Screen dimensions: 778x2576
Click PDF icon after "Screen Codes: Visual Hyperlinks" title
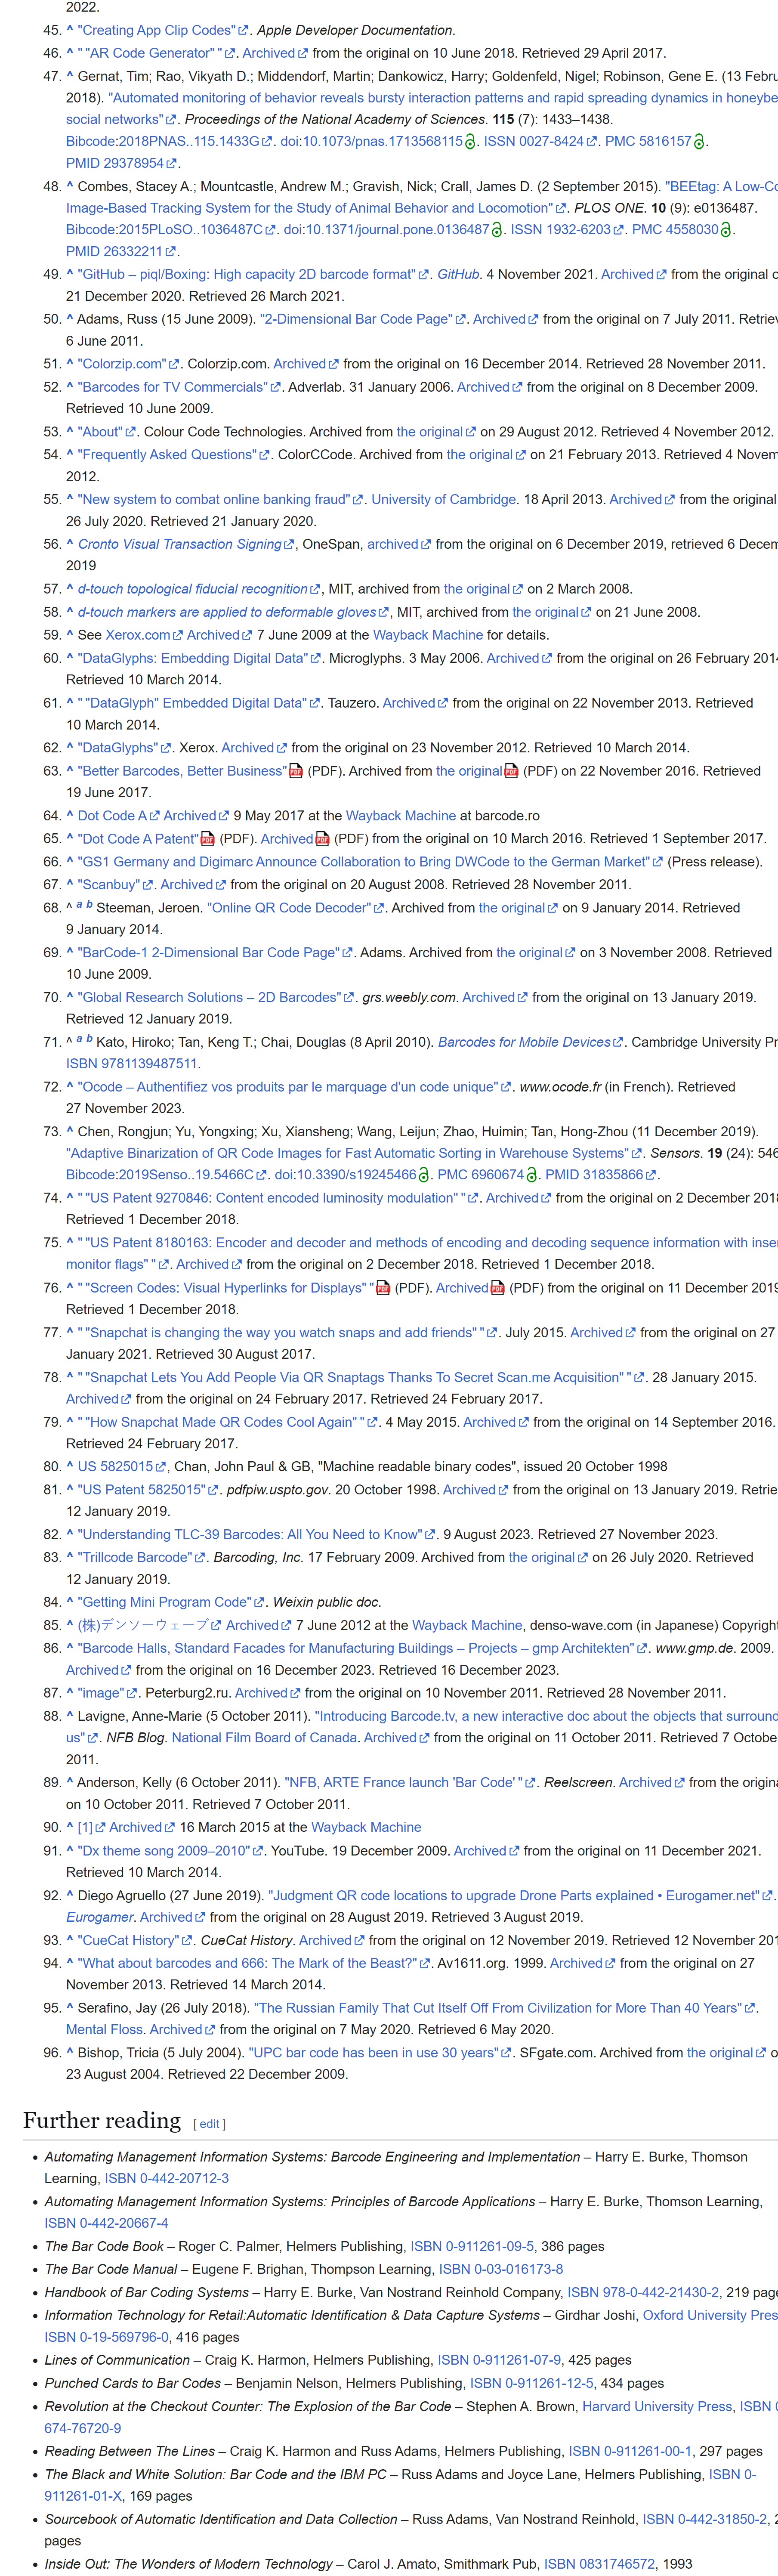383,1288
